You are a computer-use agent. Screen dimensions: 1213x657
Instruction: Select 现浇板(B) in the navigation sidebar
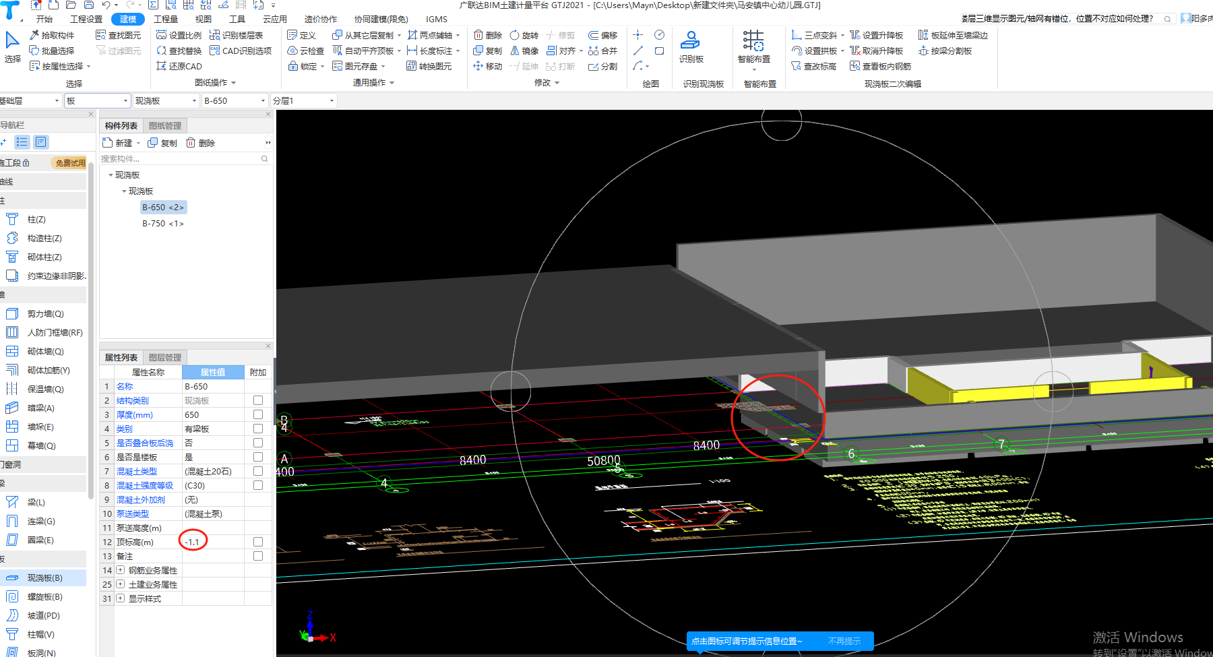[44, 577]
